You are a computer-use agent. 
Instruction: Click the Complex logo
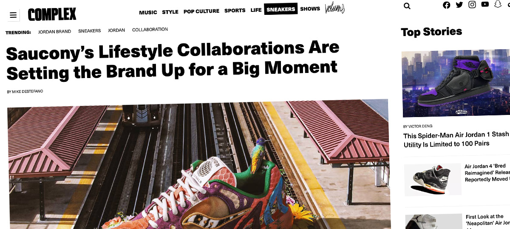[52, 14]
